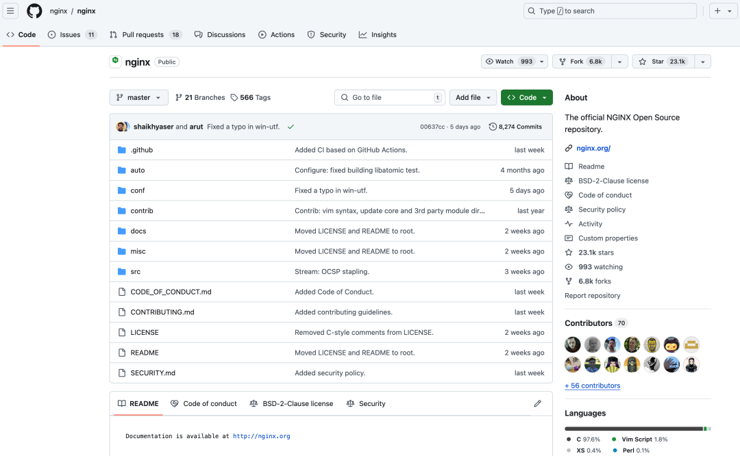Open the CONTRIBUTING.md file
The width and height of the screenshot is (740, 456).
tap(162, 312)
